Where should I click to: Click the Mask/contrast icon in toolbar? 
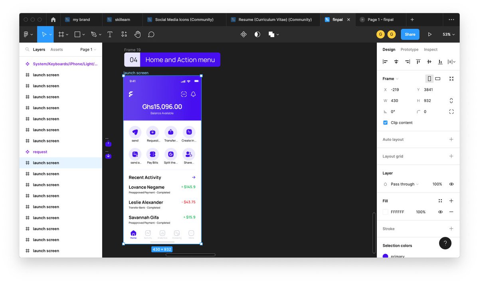[257, 34]
